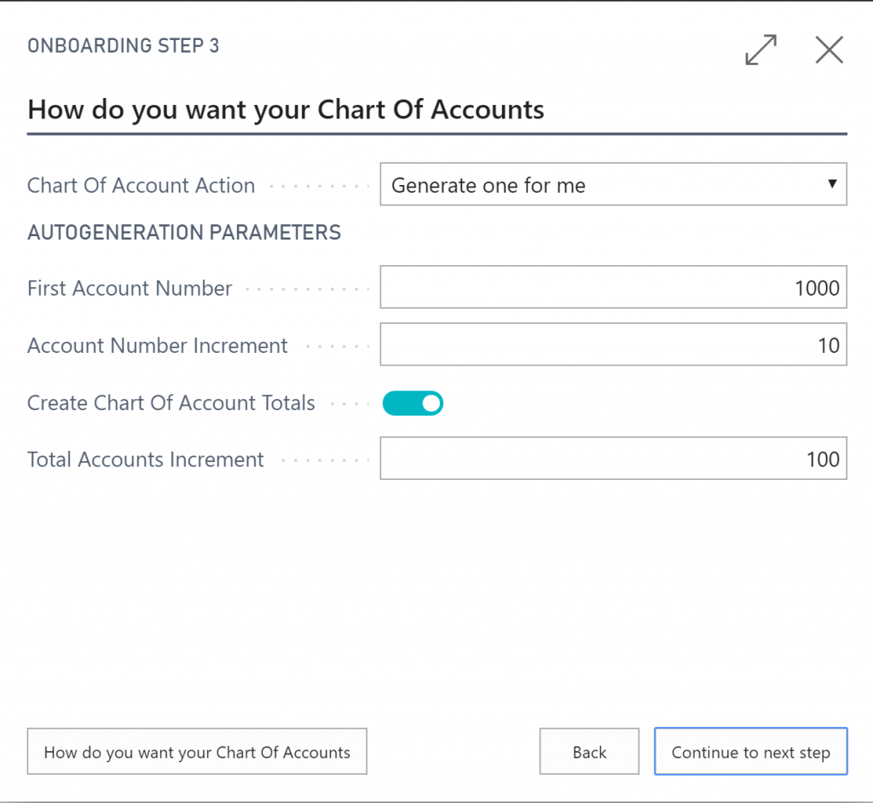Click the Total Accounts Increment field

coord(614,459)
